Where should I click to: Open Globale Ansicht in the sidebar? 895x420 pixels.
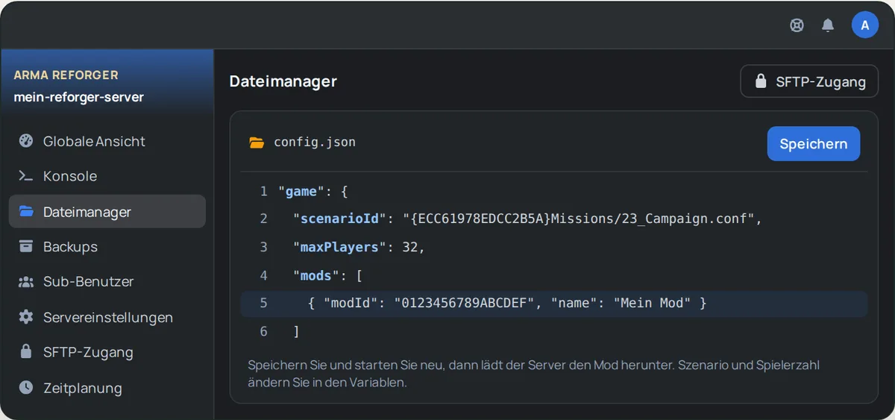(107, 141)
